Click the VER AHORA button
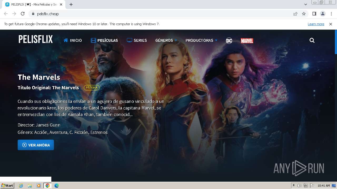Image resolution: width=337 pixels, height=189 pixels. (x=36, y=145)
